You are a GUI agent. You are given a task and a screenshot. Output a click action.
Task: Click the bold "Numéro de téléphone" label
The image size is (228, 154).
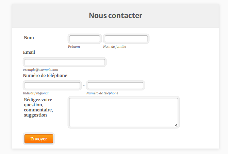(45, 75)
